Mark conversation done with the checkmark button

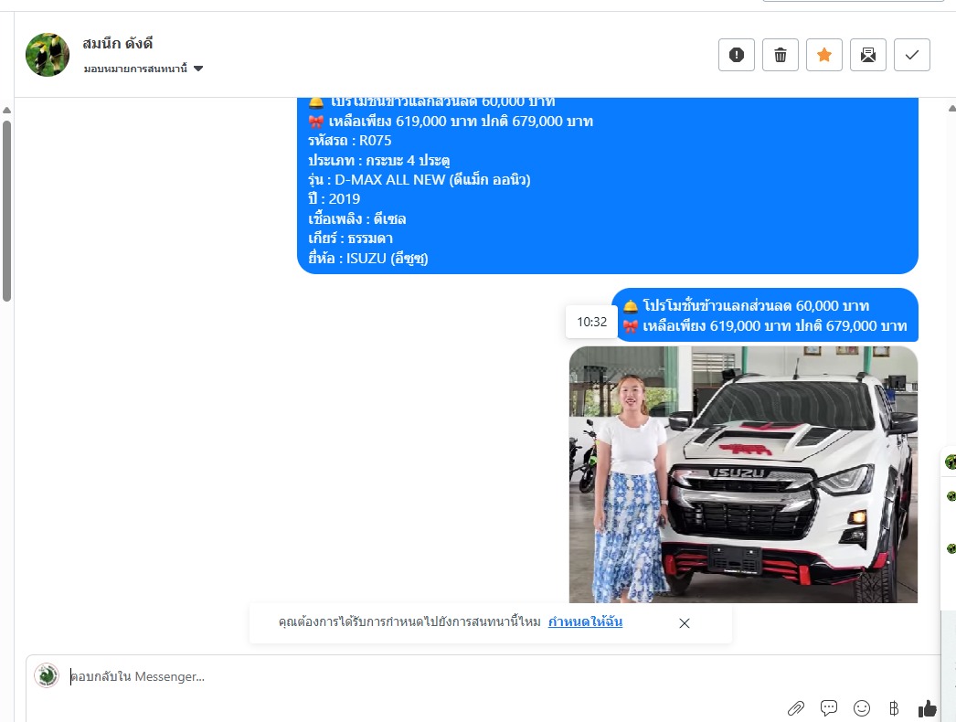[x=912, y=55]
